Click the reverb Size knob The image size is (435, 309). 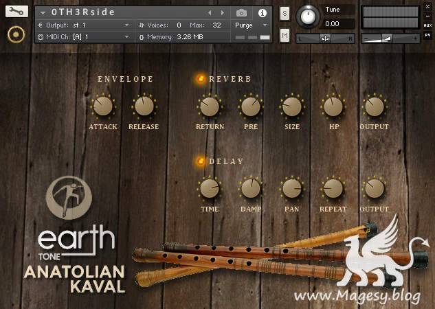291,106
